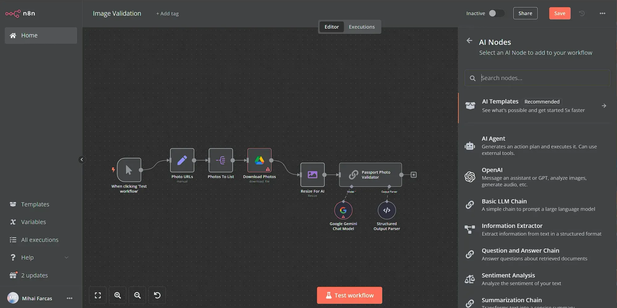Viewport: 617px width, 308px height.
Task: Click the Search nodes input field
Action: pos(537,78)
